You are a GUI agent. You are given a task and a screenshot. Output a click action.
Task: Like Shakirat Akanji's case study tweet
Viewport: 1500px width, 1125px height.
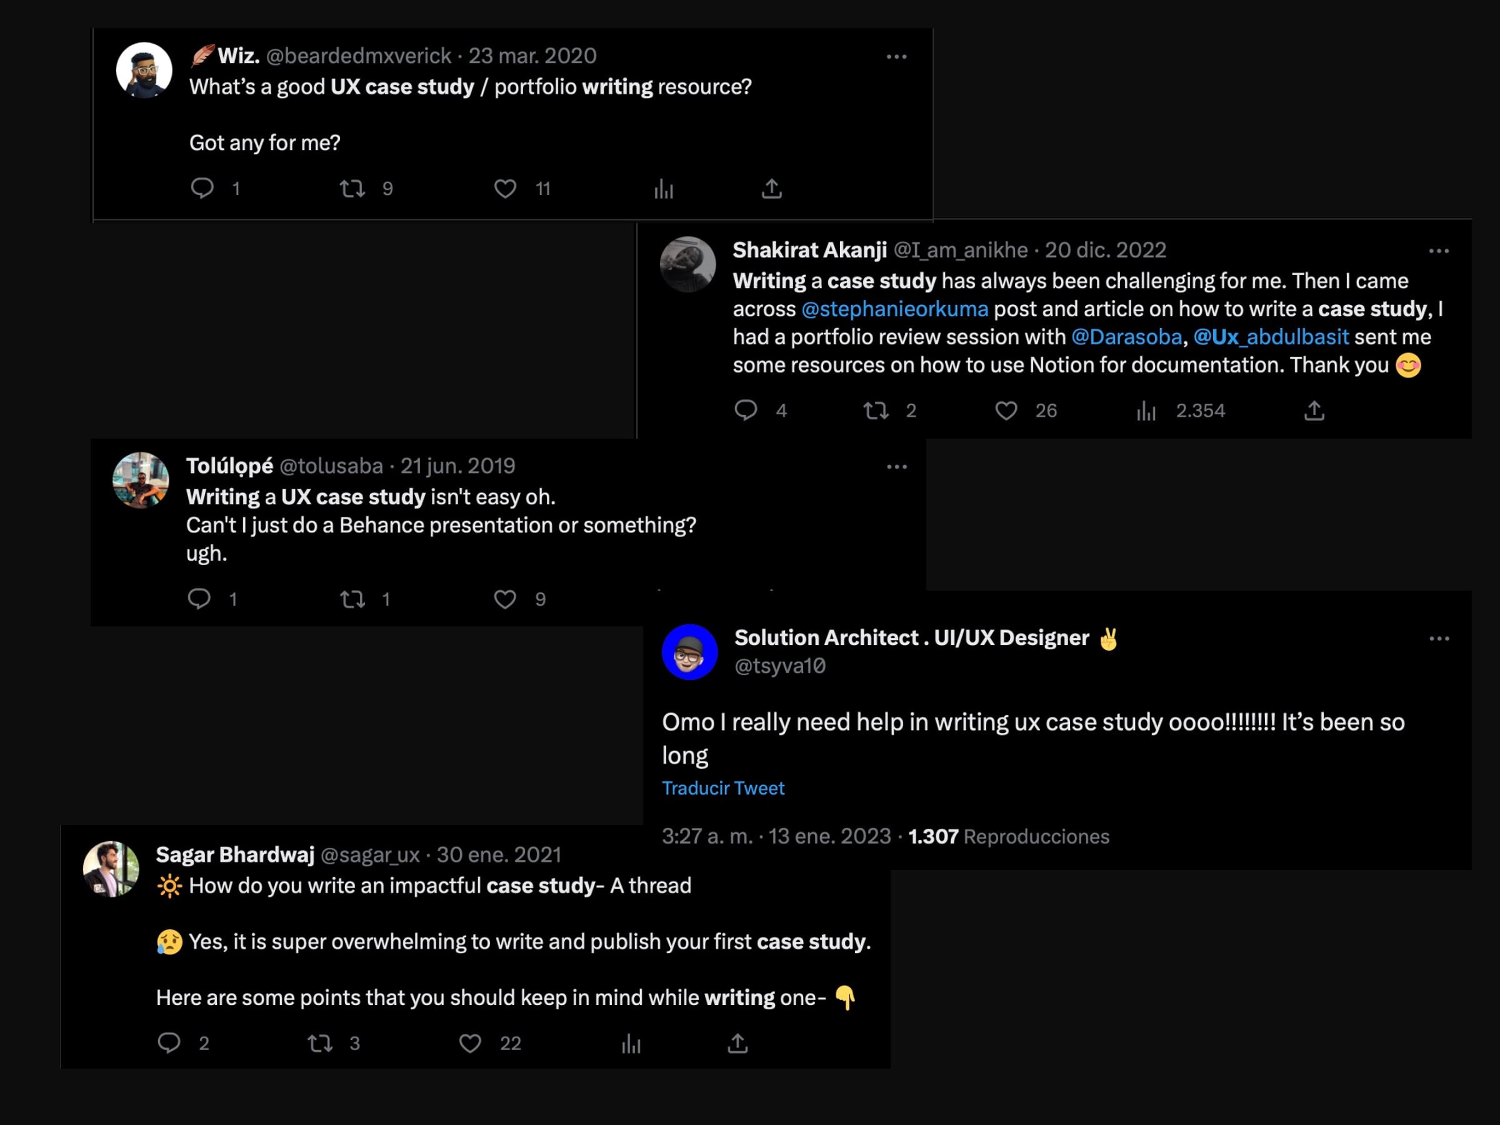(x=1006, y=410)
